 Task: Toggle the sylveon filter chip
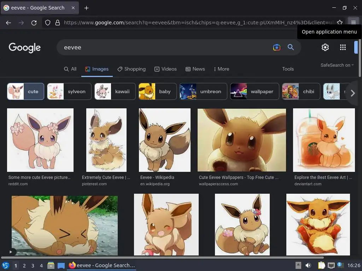tap(69, 91)
